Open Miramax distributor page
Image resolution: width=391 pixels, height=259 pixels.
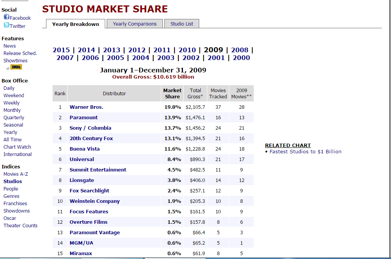pos(81,254)
